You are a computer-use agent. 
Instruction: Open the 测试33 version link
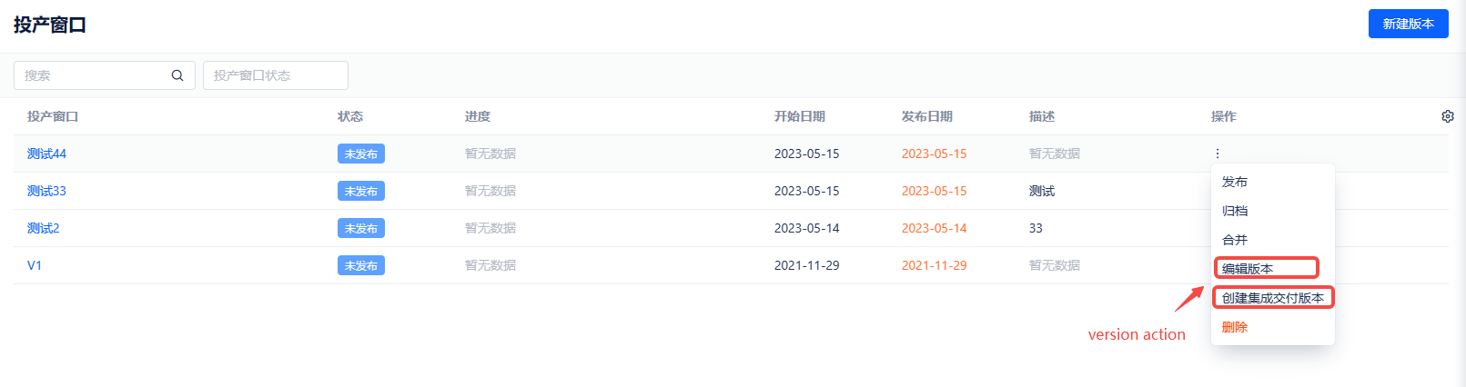point(46,191)
